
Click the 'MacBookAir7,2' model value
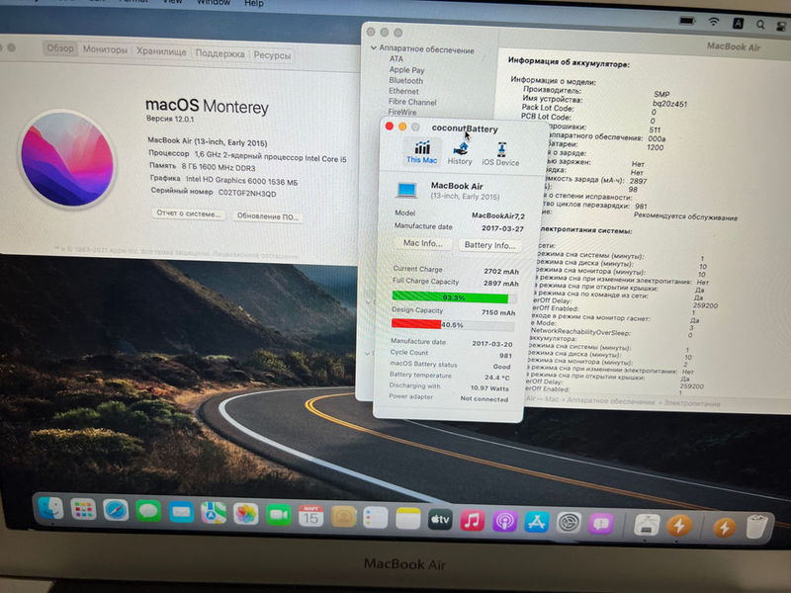click(498, 215)
